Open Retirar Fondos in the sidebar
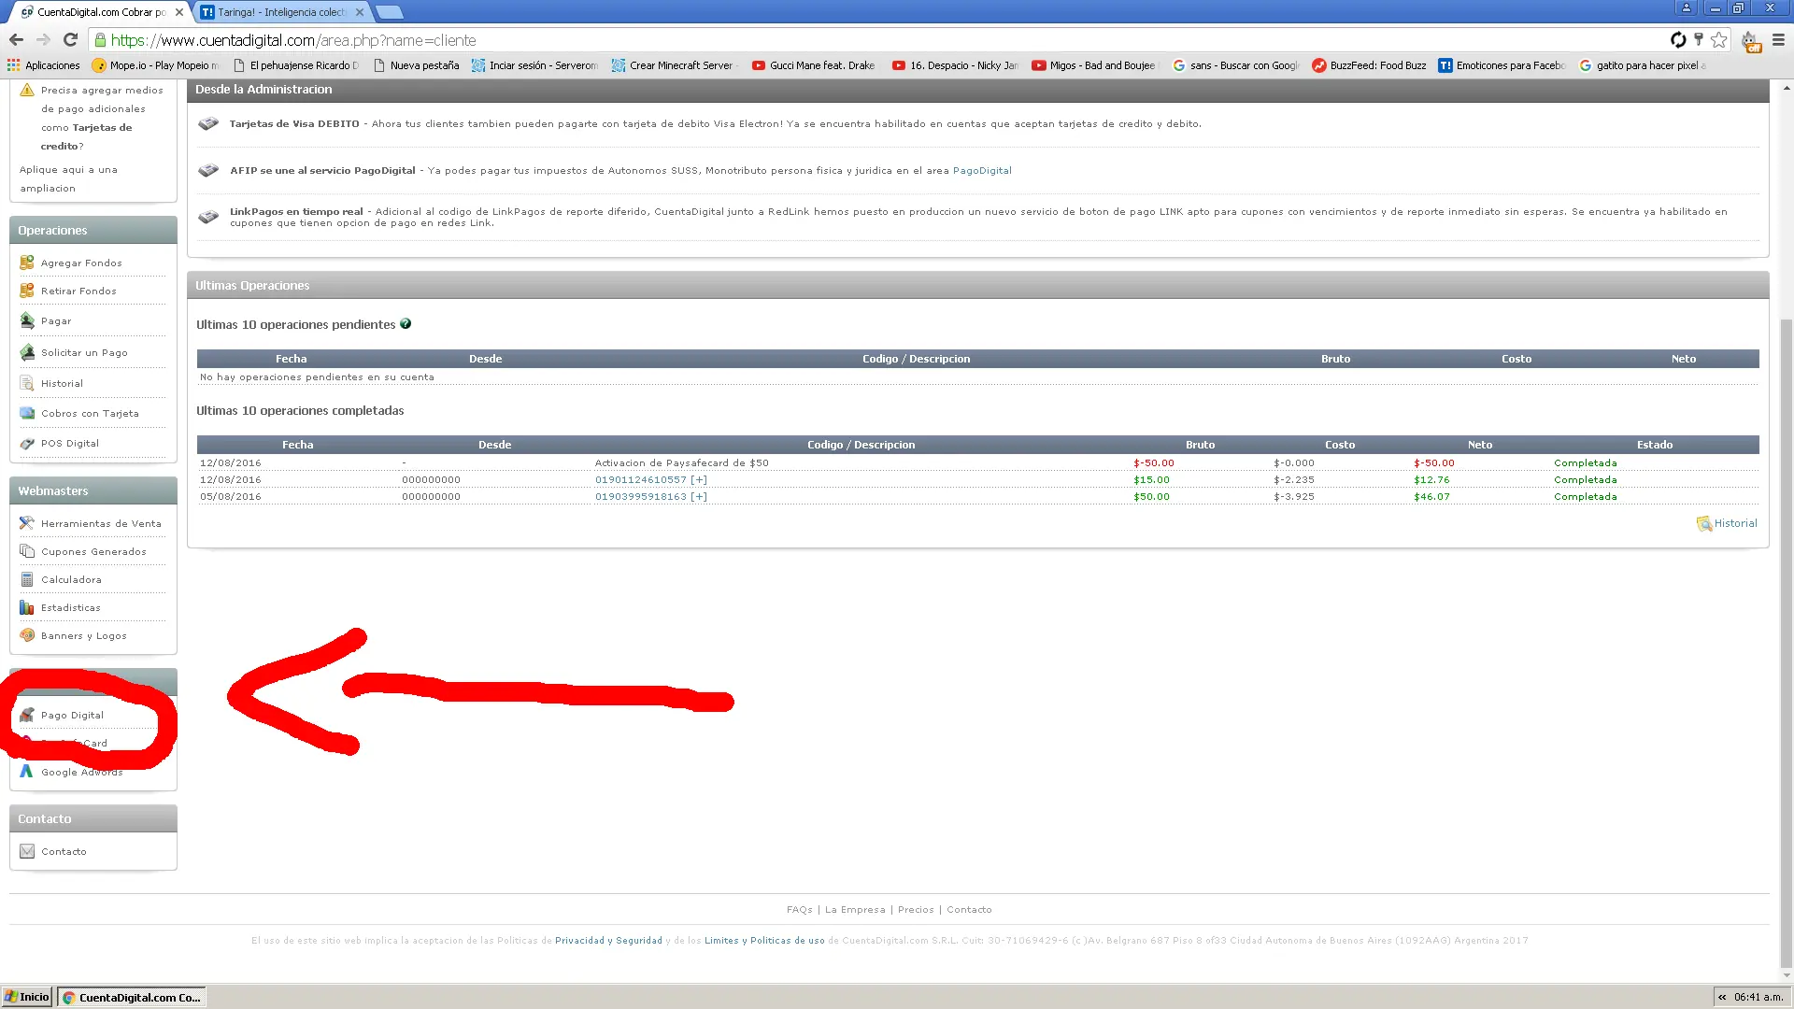 point(78,291)
